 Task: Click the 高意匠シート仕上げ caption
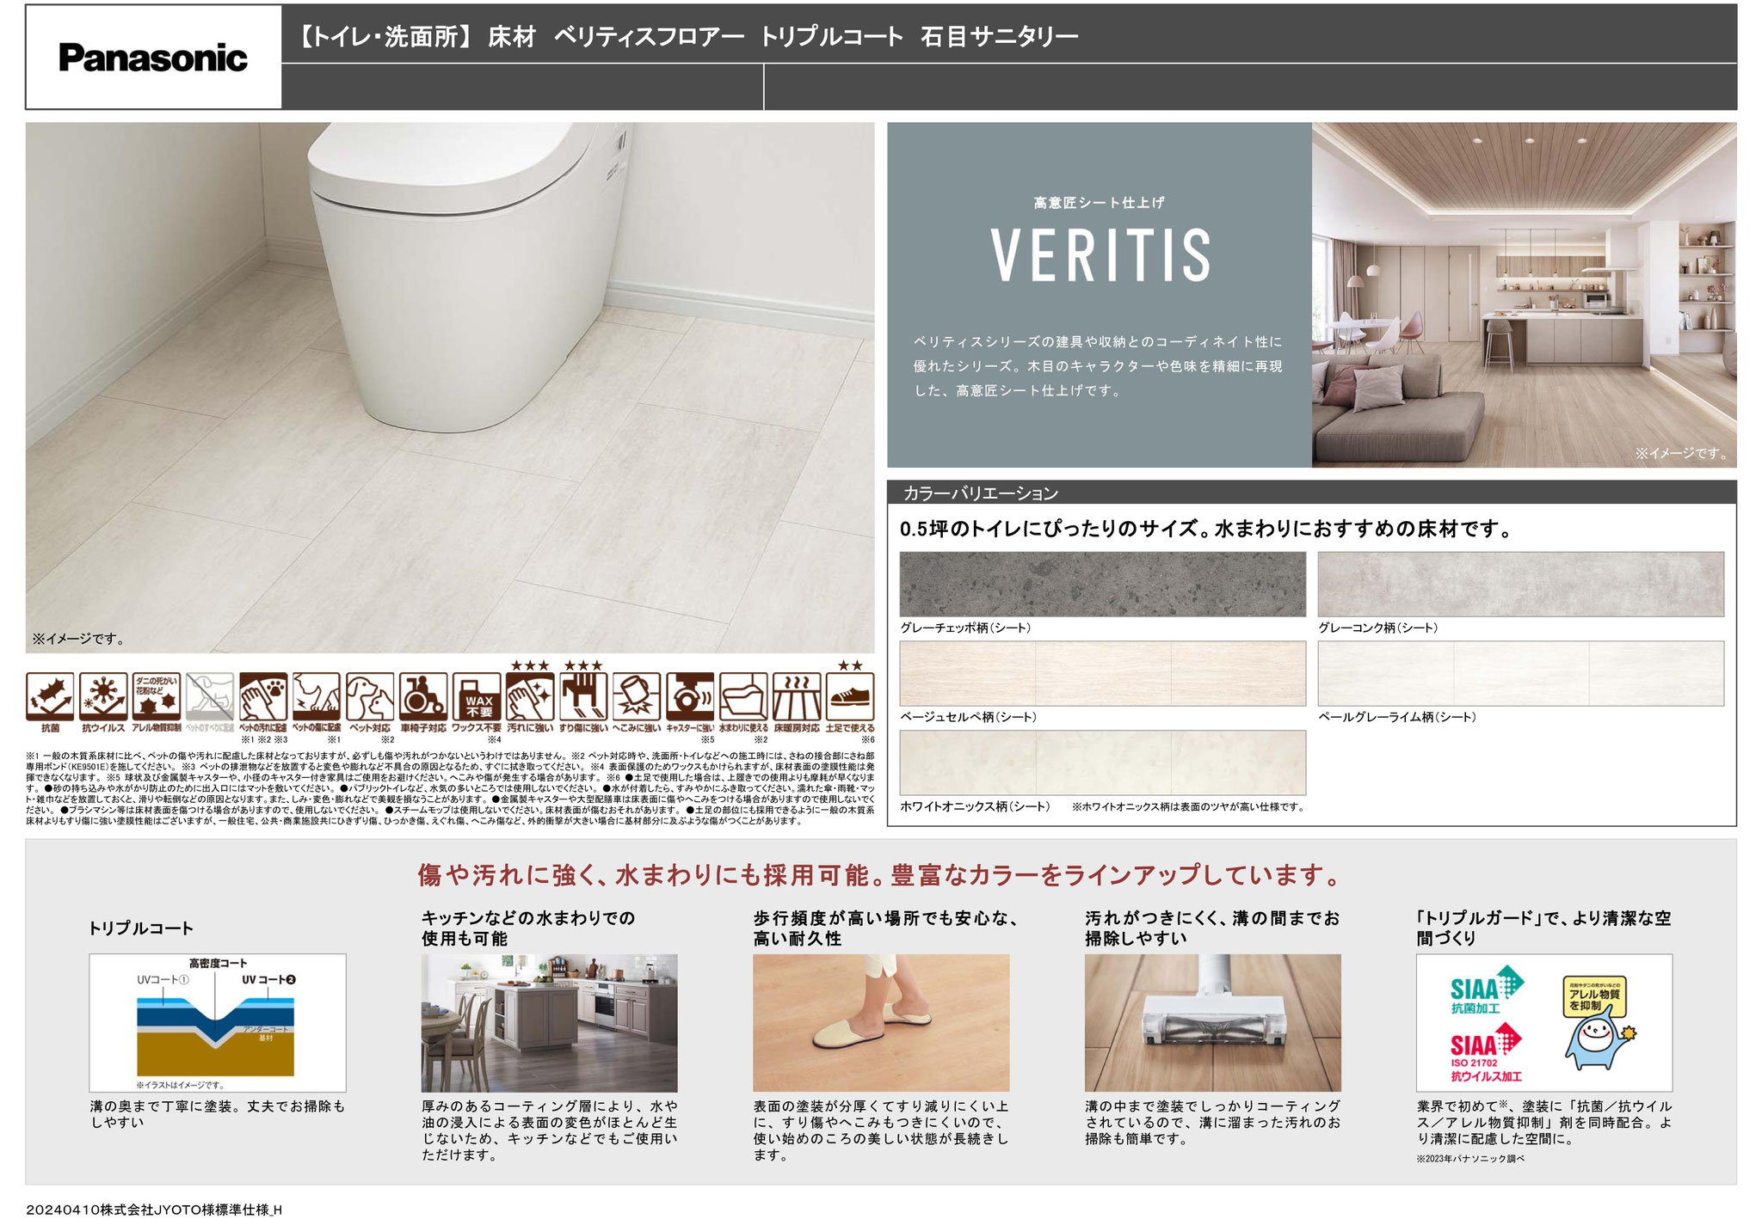coord(1100,203)
